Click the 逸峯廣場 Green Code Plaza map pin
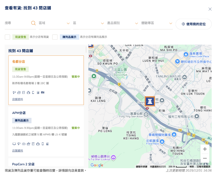Viewport: 218px width, 176px height. [x=186, y=54]
